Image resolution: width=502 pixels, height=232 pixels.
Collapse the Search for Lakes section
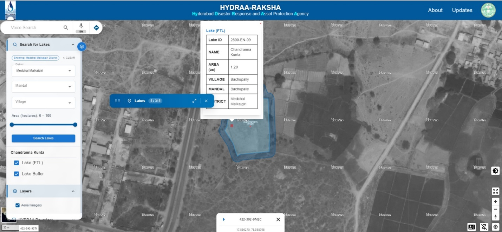click(x=73, y=45)
